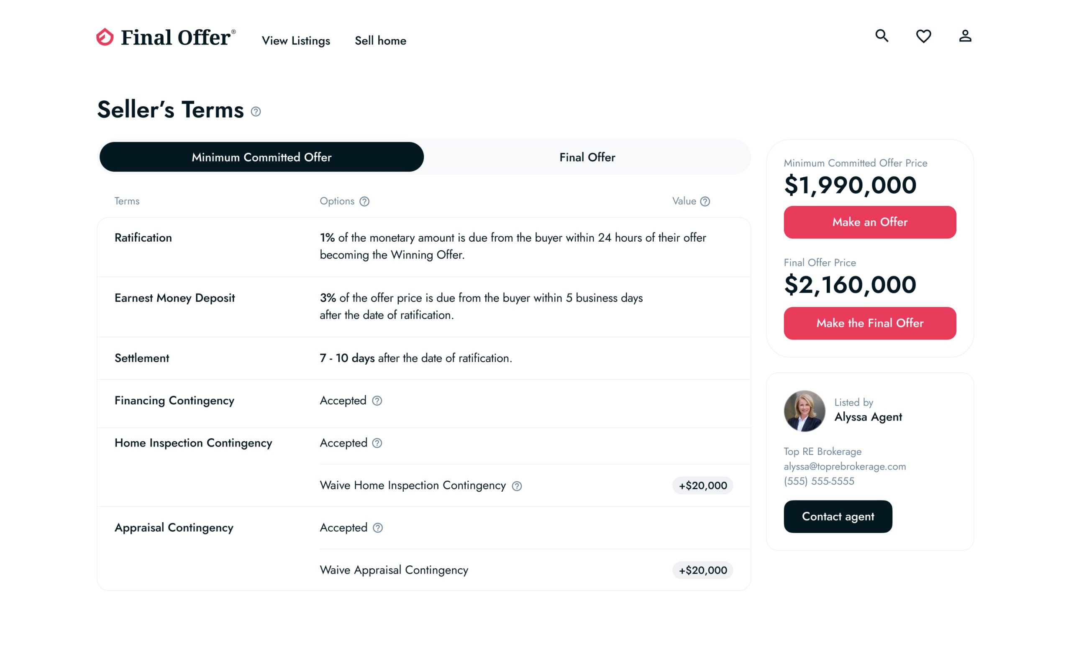Click the Final Offer logo icon

point(105,36)
